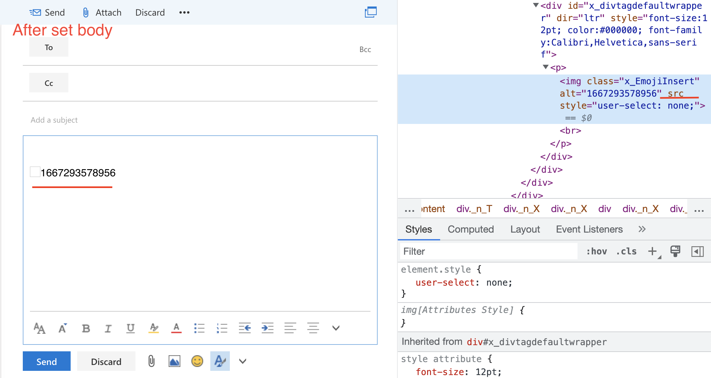
Task: Collapse div x_divtagdefaultwrapper in Elements tree
Action: click(536, 5)
